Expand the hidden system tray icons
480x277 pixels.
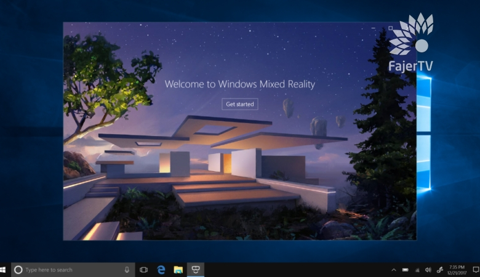[x=394, y=270]
